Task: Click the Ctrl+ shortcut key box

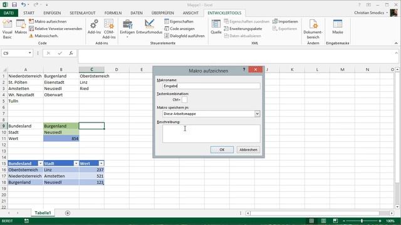Action: click(x=184, y=100)
